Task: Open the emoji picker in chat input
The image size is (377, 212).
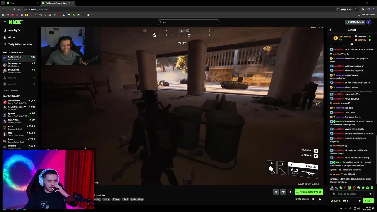Action: coord(371,194)
